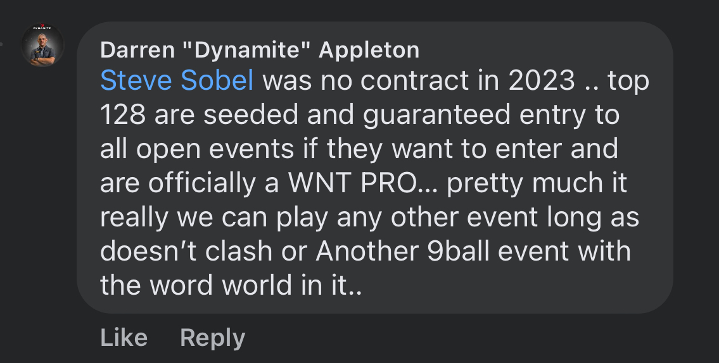Screen dimensions: 719x363
Task: Click the author name Darren "Dynamite" Appleton
Action: [260, 50]
